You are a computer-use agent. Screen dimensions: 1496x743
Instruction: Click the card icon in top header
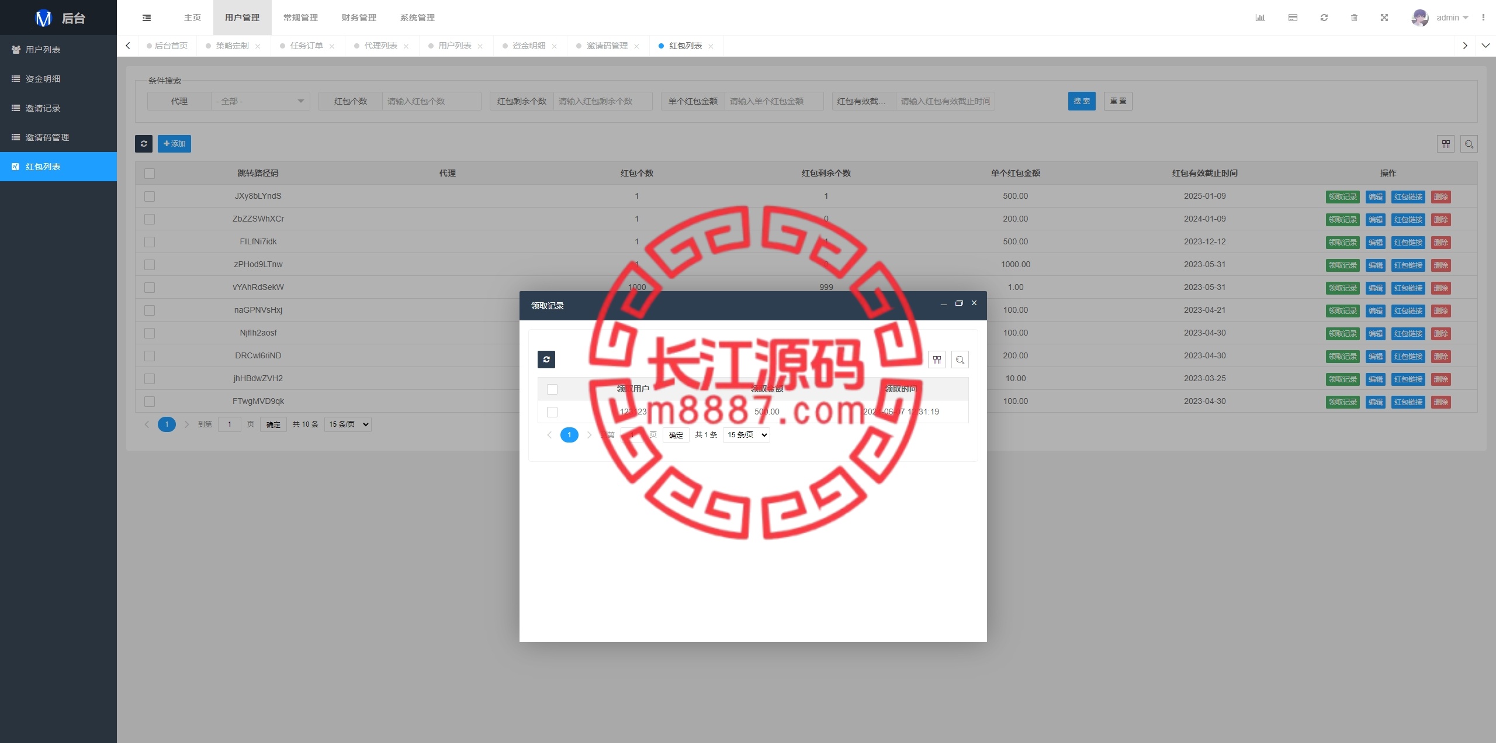pyautogui.click(x=1293, y=18)
